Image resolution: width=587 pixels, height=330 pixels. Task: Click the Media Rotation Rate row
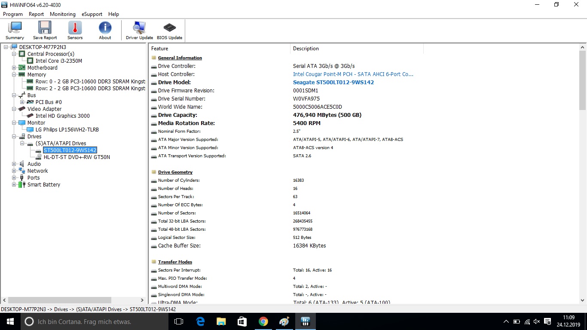[x=287, y=123]
